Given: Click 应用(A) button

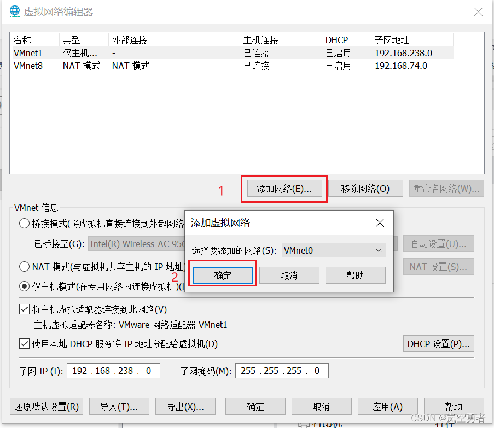Looking at the screenshot, I should tap(387, 407).
